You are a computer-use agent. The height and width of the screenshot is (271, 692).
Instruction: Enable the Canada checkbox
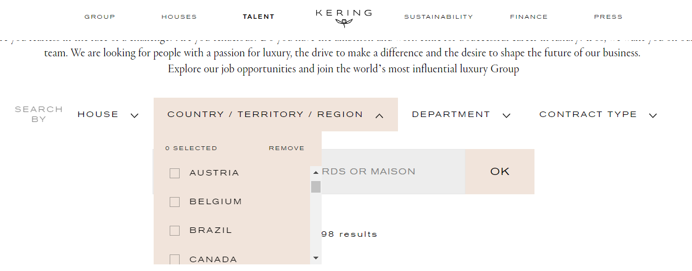tap(175, 259)
